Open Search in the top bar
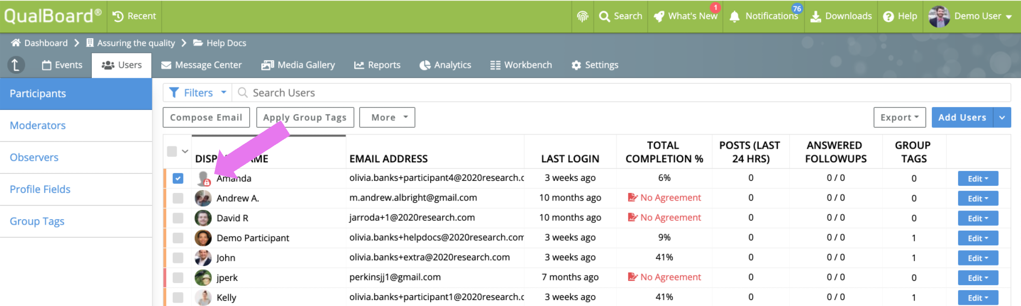 pos(620,16)
